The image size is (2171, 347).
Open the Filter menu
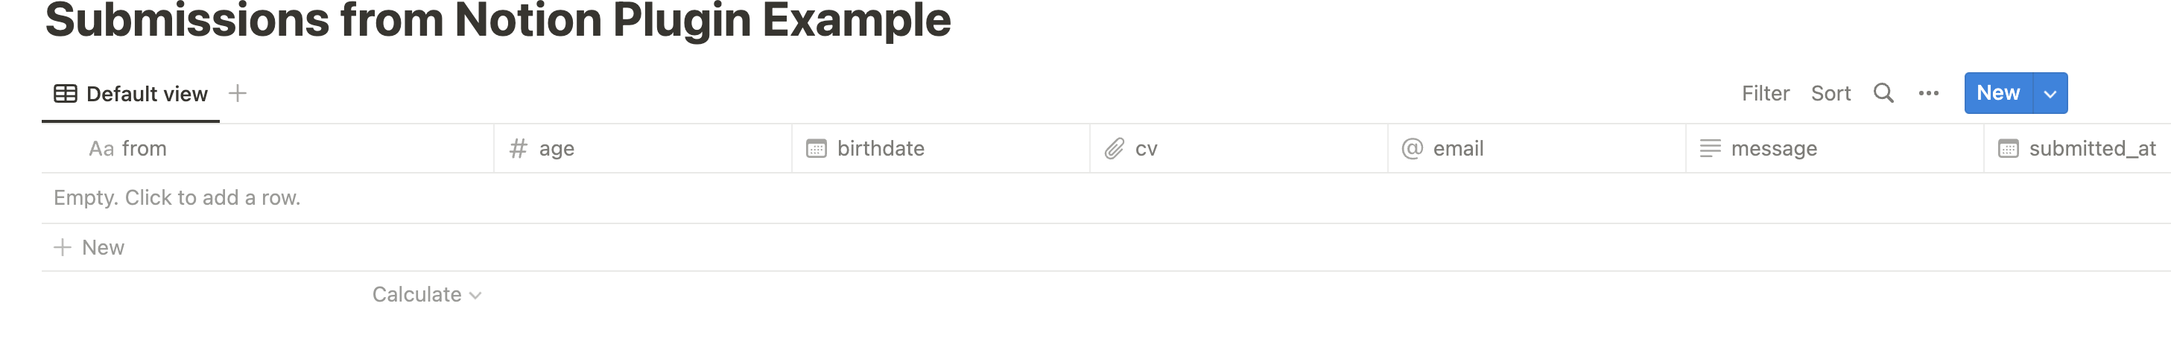(x=1765, y=94)
